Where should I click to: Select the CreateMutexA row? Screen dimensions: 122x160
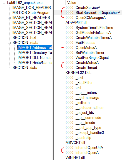coord(88,63)
